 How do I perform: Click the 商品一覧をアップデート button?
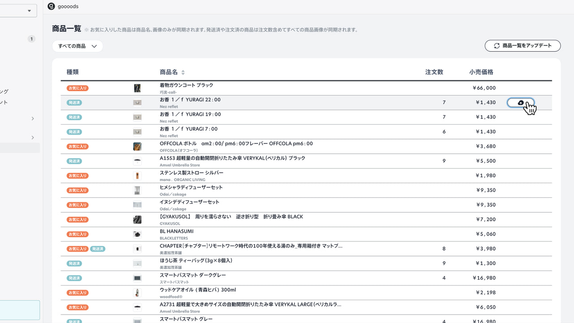click(522, 45)
